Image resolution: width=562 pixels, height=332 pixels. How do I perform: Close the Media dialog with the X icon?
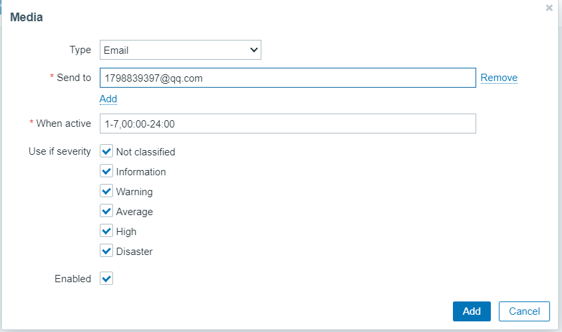pyautogui.click(x=549, y=8)
